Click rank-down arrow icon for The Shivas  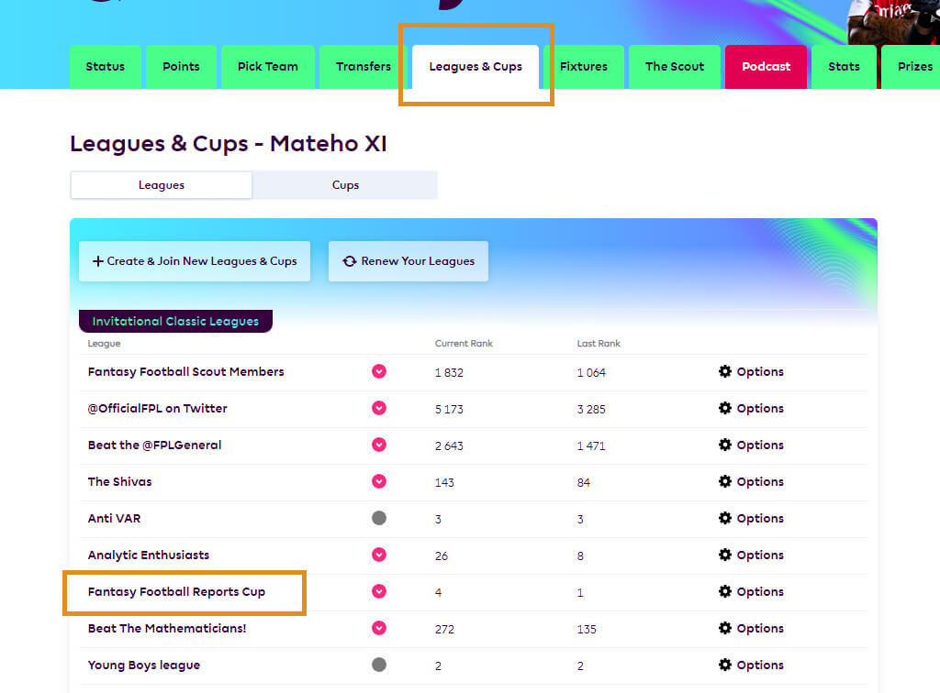[379, 481]
